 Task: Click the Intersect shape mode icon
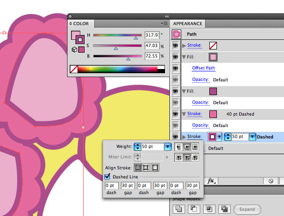coord(209,209)
